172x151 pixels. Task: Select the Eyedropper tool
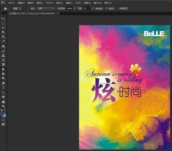click(3, 41)
